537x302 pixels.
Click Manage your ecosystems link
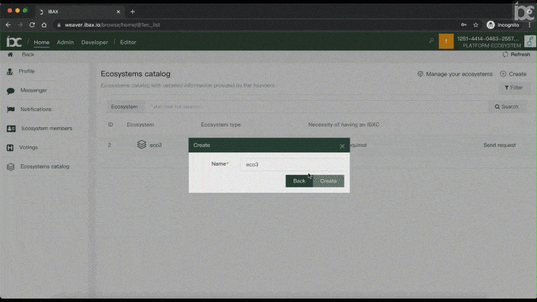click(454, 74)
